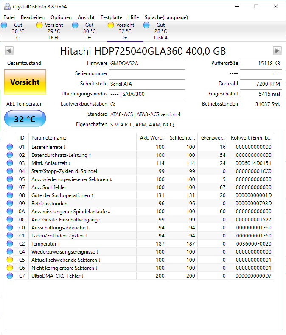Click status icon of Wiederzuweisungsereignisse row

pos(10,252)
